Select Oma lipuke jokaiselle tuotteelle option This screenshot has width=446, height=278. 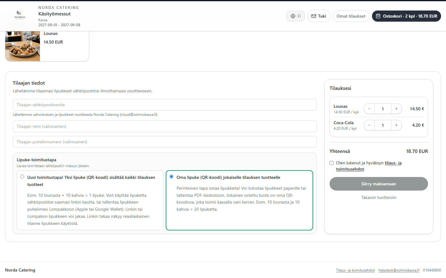click(171, 177)
